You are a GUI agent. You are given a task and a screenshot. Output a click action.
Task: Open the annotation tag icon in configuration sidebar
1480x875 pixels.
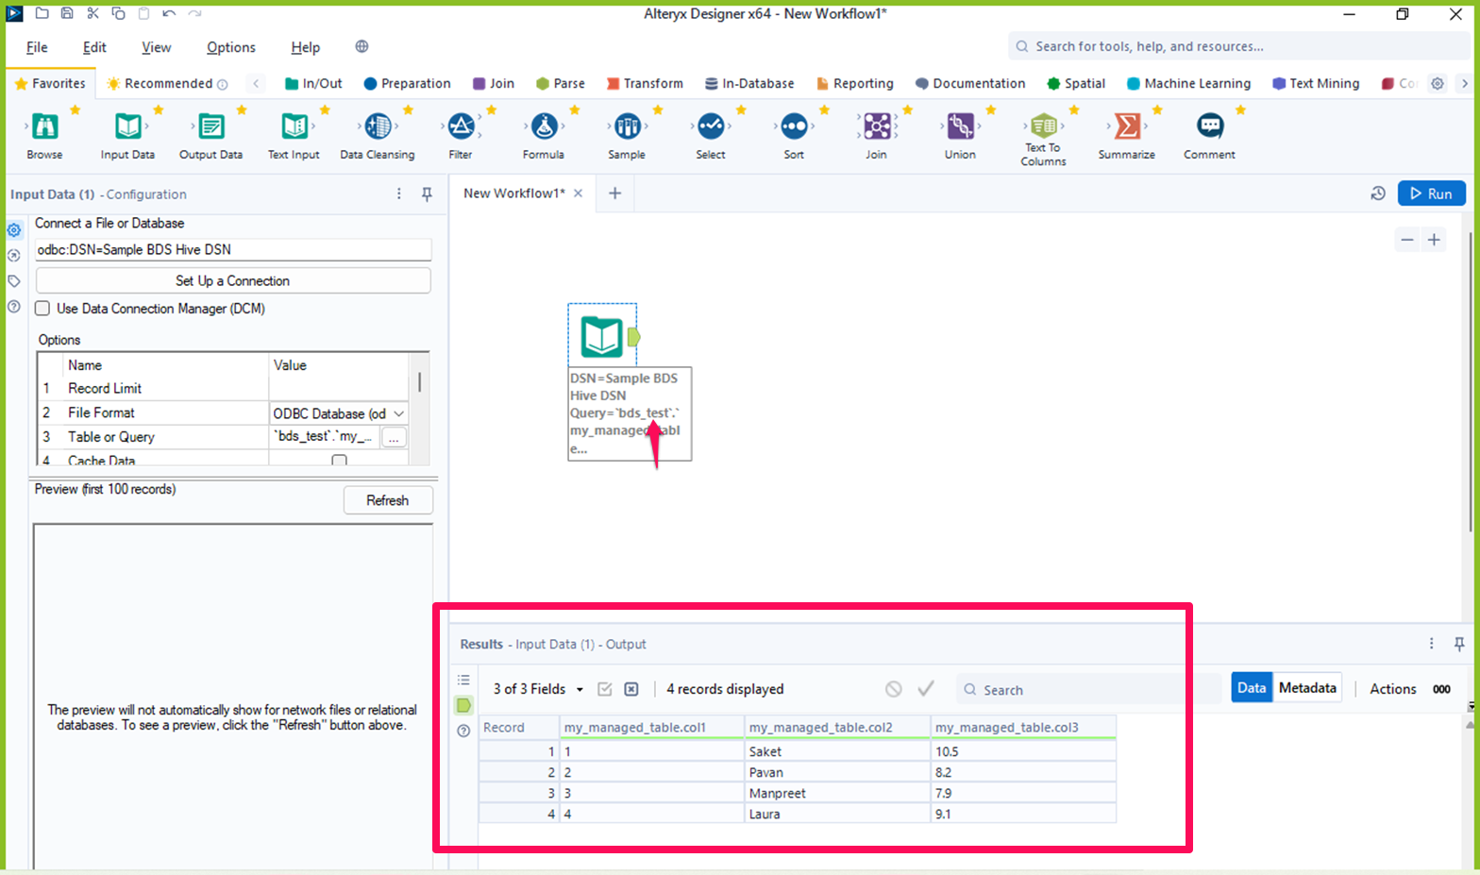(14, 281)
